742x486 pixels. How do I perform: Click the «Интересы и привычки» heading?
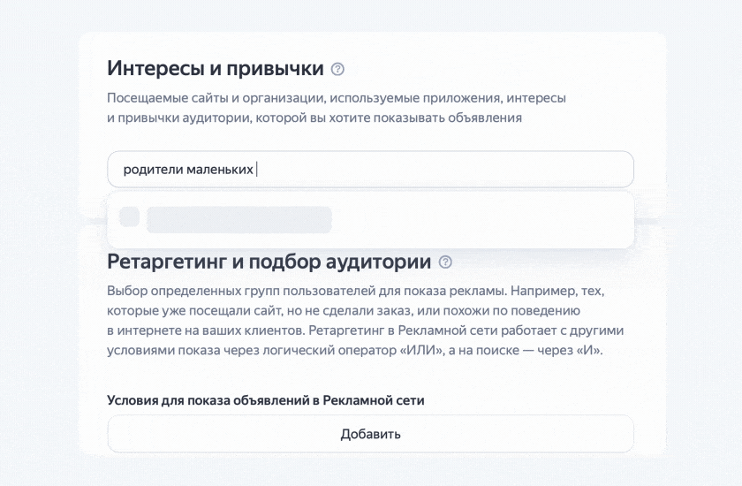pos(215,69)
